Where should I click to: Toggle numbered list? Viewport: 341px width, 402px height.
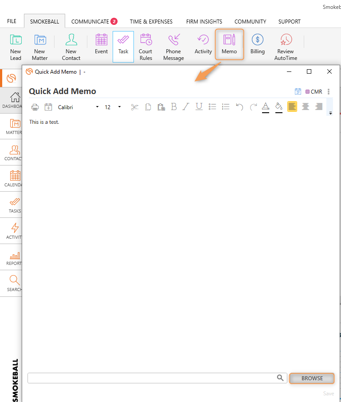(226, 106)
